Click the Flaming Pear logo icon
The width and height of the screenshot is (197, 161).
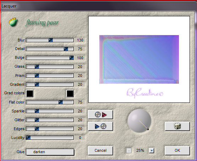[13, 22]
